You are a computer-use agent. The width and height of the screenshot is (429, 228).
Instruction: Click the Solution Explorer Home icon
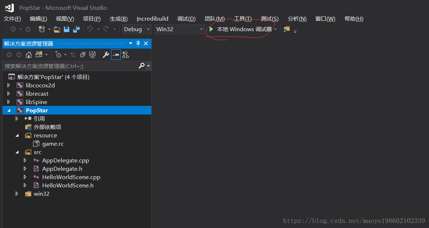28,55
